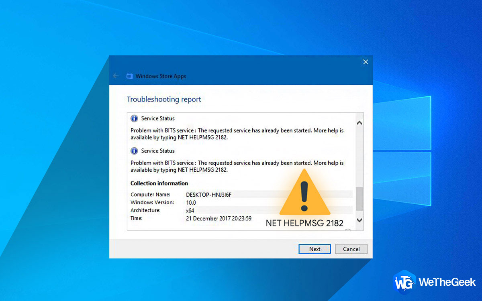Select the Cancel button
Screen dimensions: 482x301
(351, 249)
